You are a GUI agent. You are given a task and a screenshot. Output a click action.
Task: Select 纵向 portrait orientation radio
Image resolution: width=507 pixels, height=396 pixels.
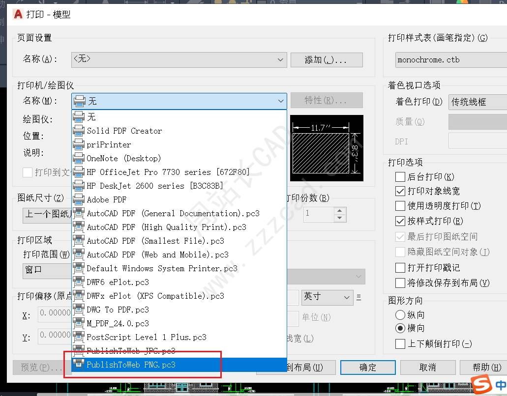[400, 314]
